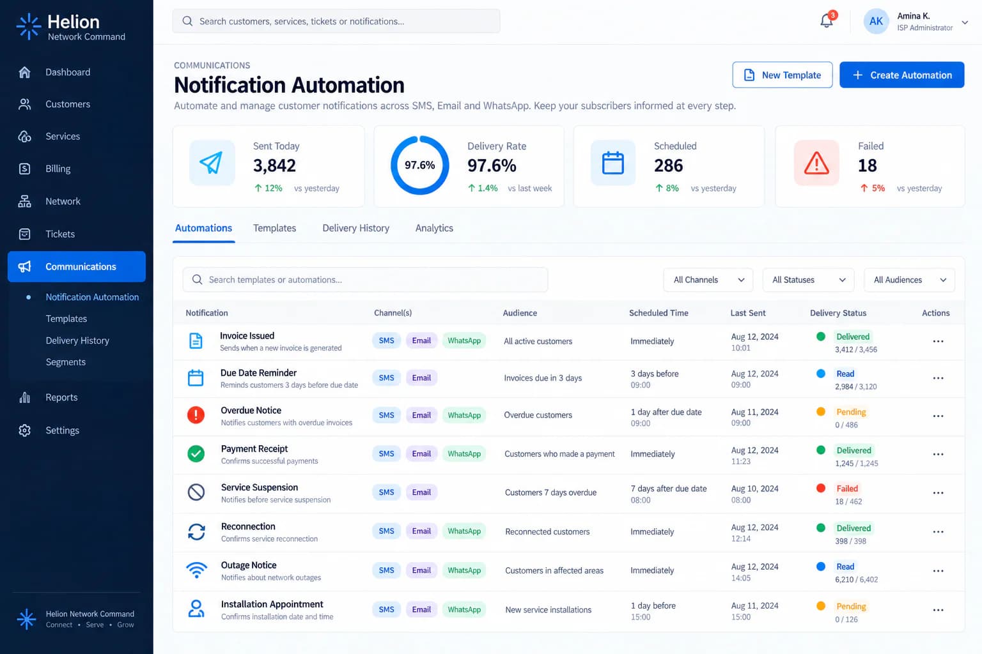Click the Customers people icon
The height and width of the screenshot is (654, 982).
pyautogui.click(x=25, y=104)
